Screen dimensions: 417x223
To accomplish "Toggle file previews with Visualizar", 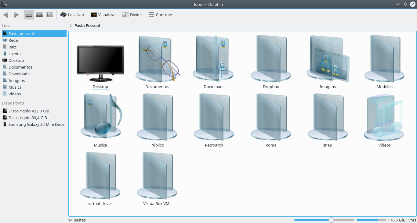I will click(103, 14).
